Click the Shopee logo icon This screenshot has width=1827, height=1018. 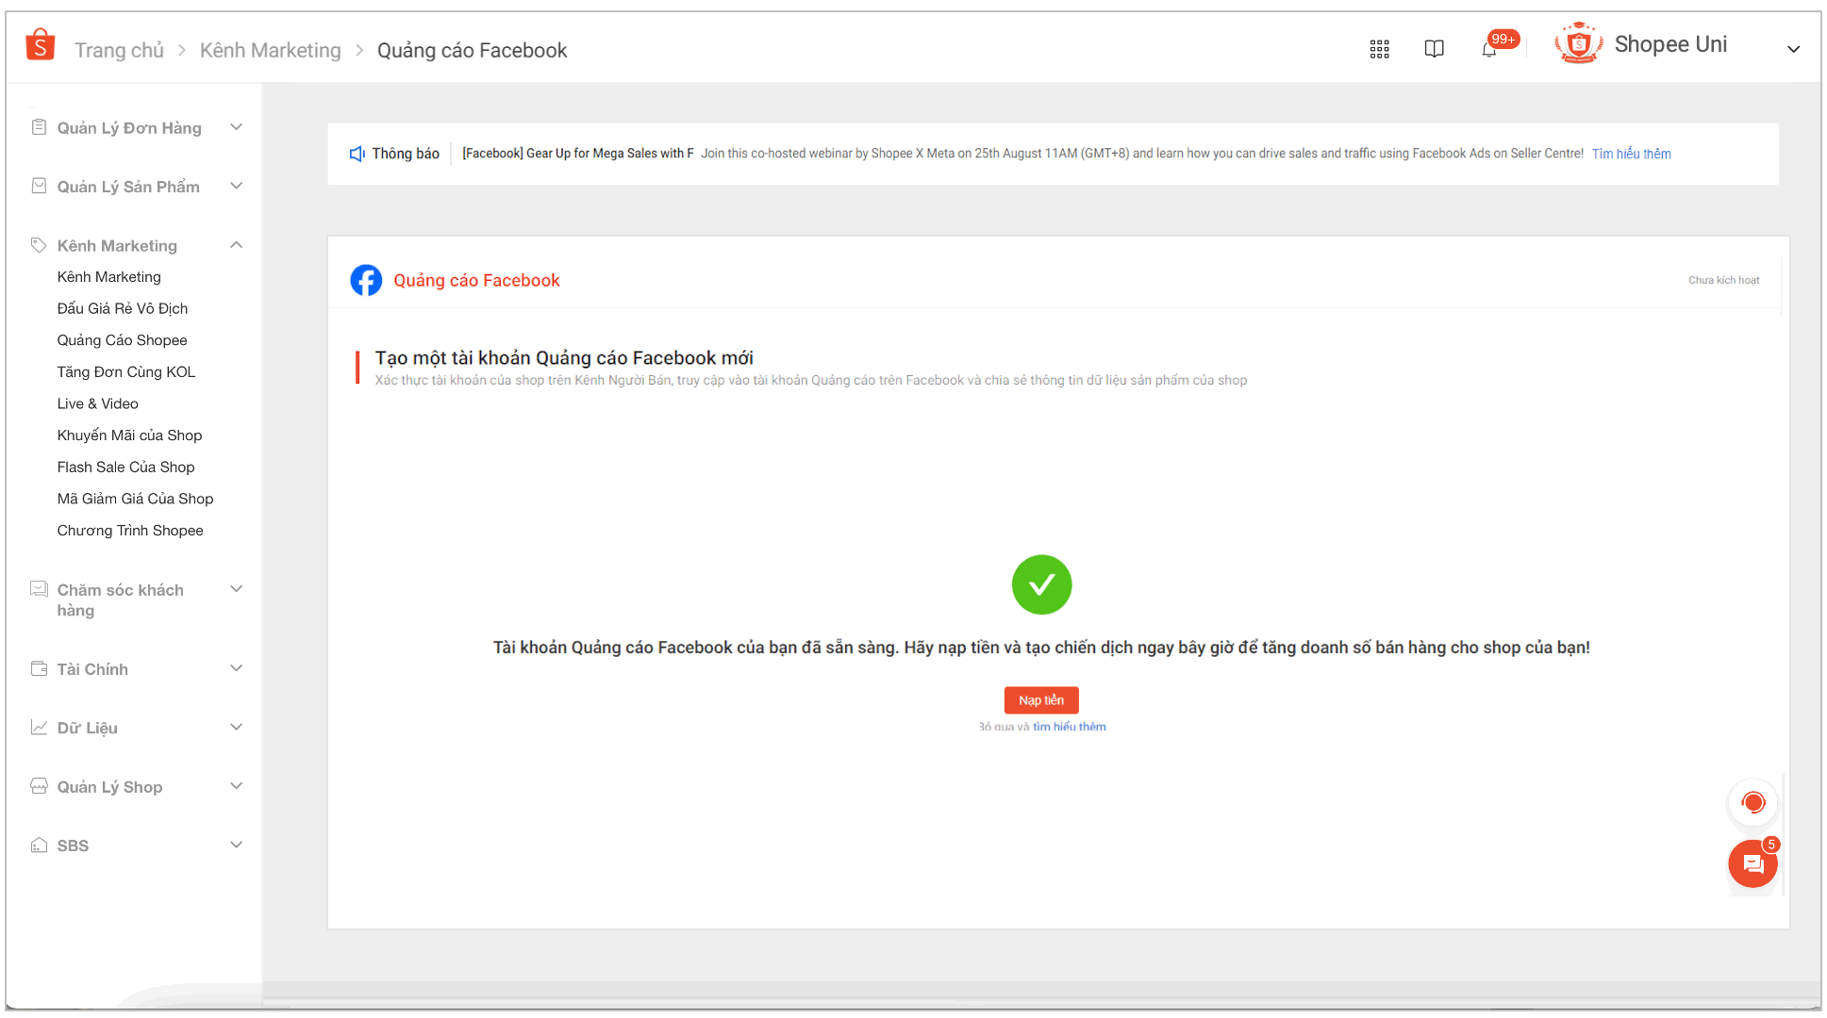(x=40, y=45)
